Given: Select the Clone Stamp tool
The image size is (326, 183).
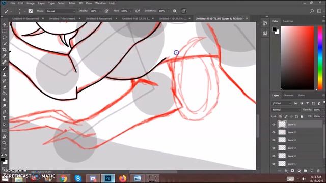Looking at the screenshot, I should pos(4,75).
